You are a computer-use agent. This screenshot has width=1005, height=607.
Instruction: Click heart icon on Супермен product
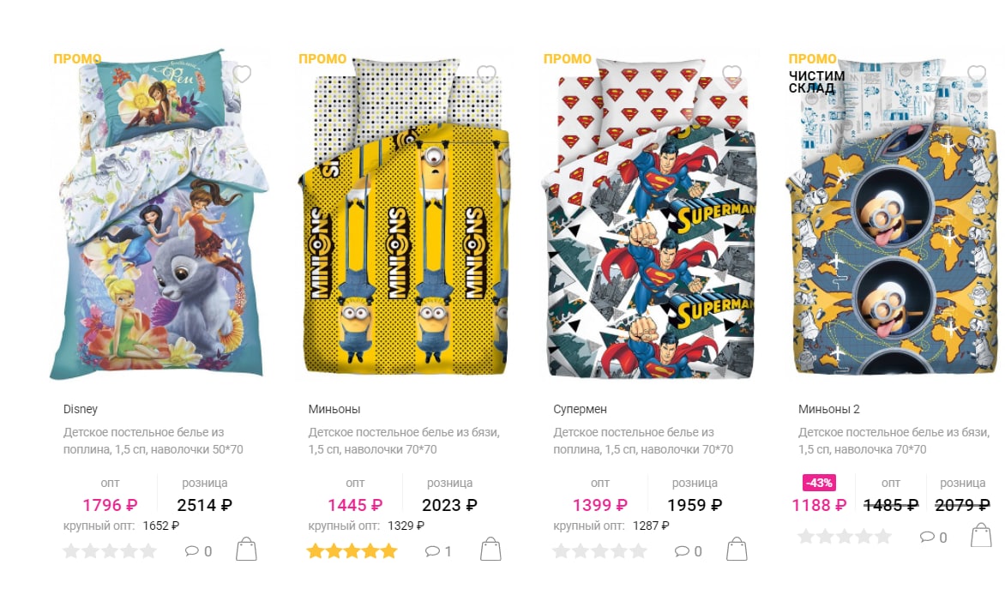[731, 75]
